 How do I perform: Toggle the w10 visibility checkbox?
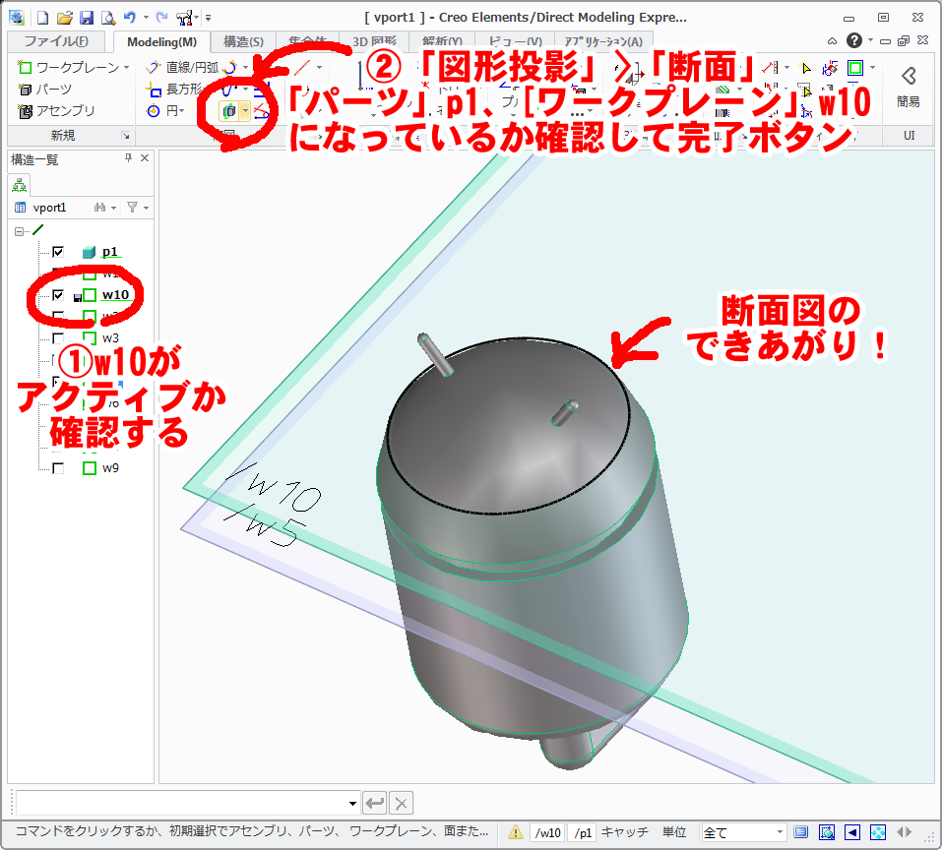pos(57,295)
